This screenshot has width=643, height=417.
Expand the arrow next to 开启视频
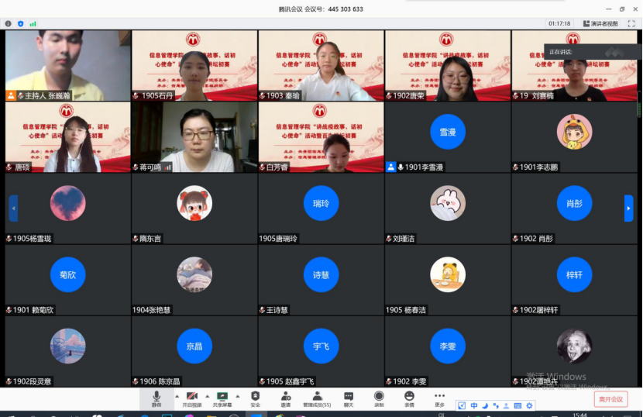click(x=208, y=396)
